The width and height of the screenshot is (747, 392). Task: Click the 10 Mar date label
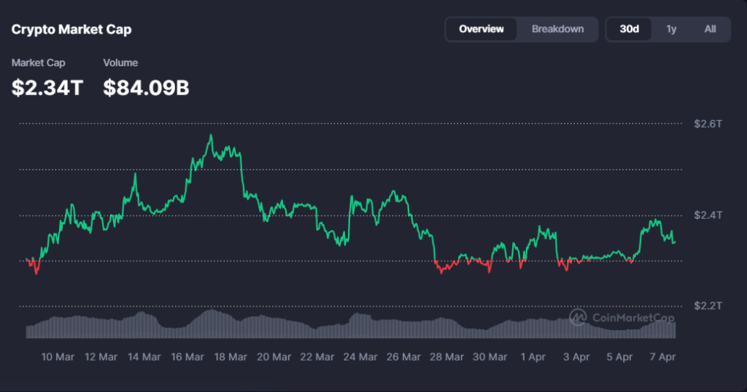(x=58, y=357)
